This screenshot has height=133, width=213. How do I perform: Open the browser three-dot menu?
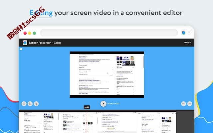tap(189, 33)
